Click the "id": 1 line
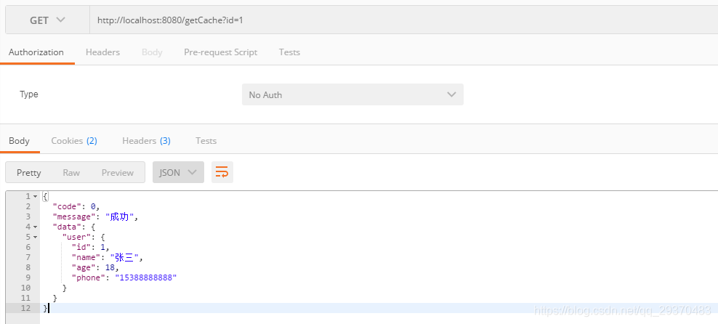Screen dimensions: 718x324 coord(91,247)
